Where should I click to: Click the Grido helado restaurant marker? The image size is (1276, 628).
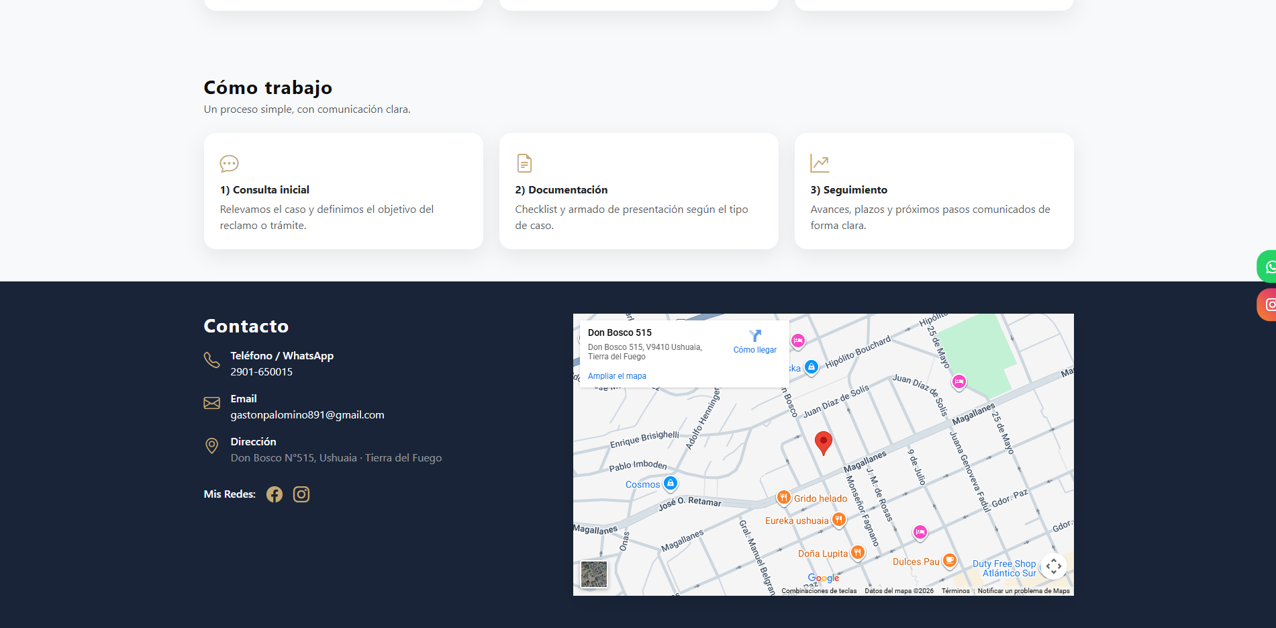coord(783,498)
